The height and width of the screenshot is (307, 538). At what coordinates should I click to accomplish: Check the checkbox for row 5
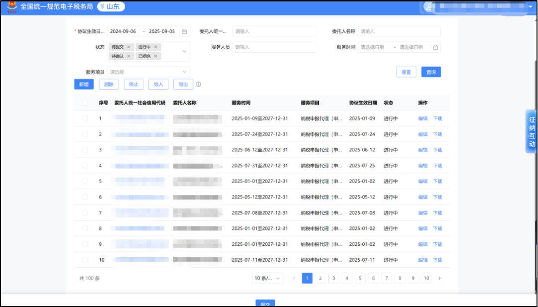click(85, 181)
